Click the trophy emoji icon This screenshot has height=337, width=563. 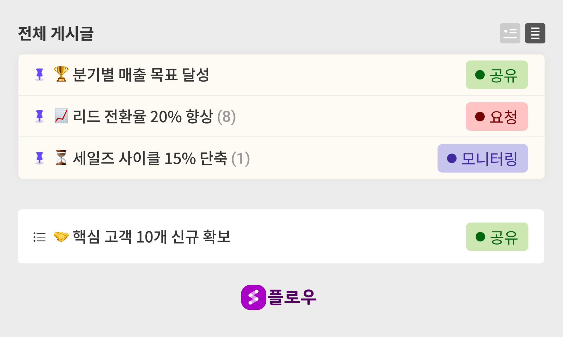61,74
